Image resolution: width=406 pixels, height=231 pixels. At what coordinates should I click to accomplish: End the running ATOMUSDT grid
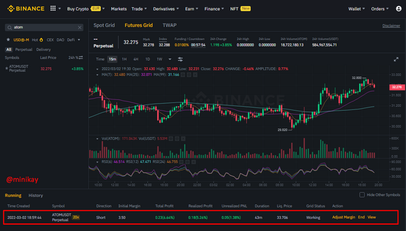tap(361, 217)
